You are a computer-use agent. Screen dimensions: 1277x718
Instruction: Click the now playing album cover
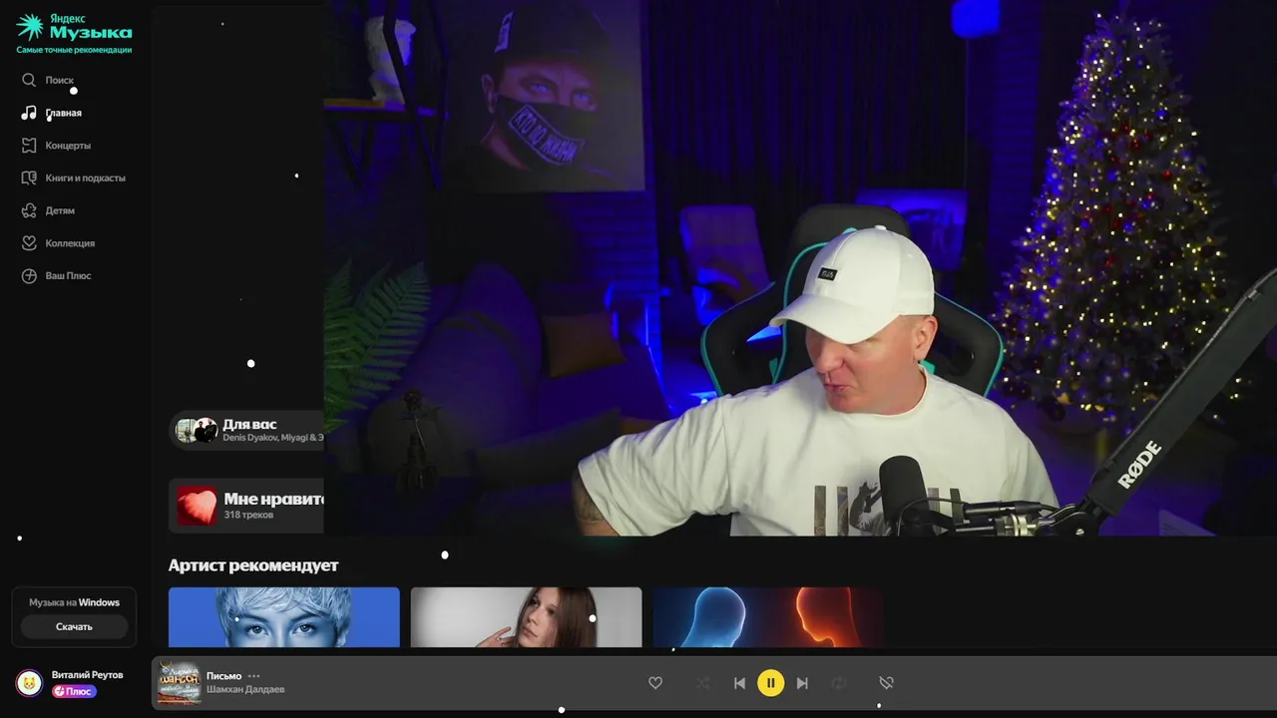coord(179,683)
